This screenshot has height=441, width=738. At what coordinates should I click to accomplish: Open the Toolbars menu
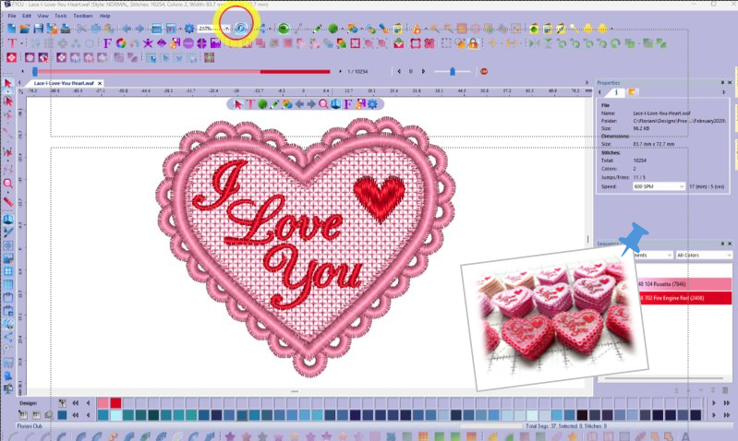(x=82, y=16)
